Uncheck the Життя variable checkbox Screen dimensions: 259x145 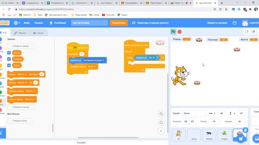9,53
